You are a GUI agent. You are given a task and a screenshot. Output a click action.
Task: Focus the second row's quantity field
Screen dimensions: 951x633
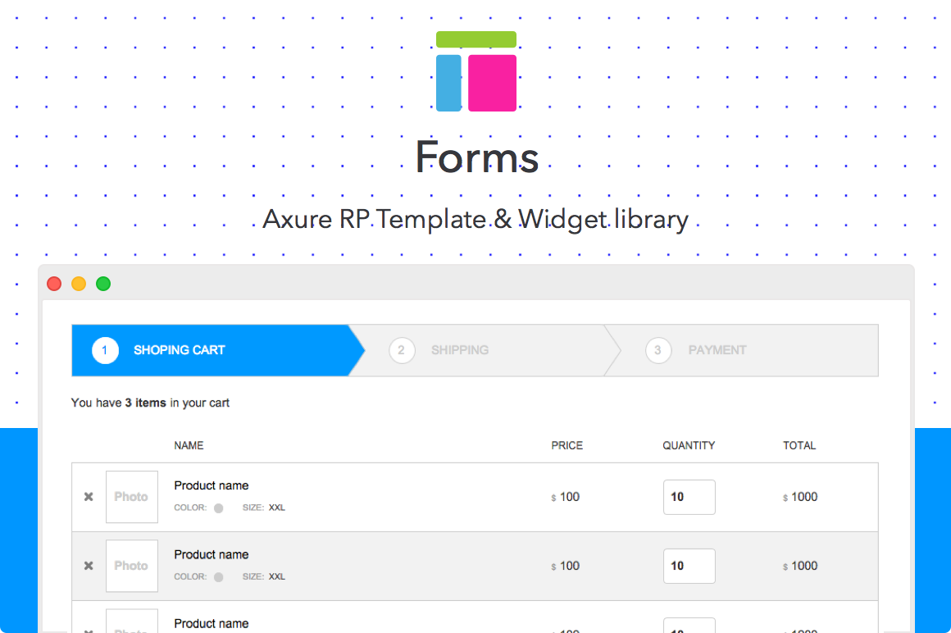(x=689, y=566)
